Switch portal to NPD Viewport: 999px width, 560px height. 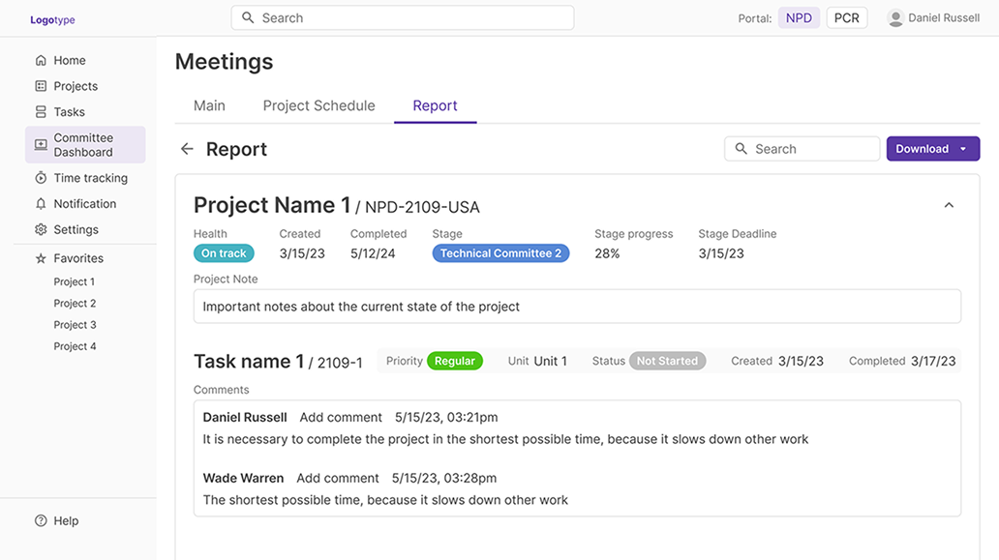(799, 18)
